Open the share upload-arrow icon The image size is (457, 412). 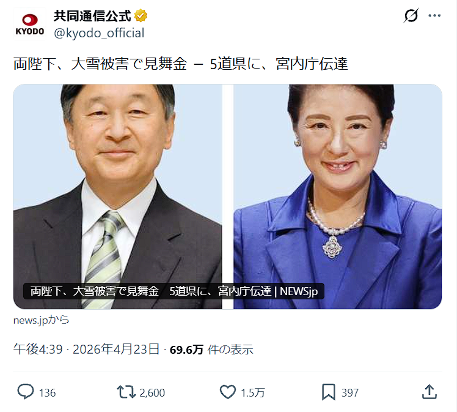point(430,392)
